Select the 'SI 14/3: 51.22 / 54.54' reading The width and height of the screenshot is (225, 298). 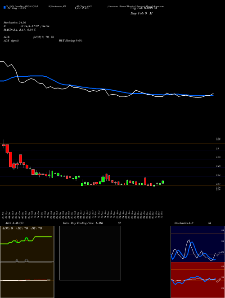coord(35,26)
